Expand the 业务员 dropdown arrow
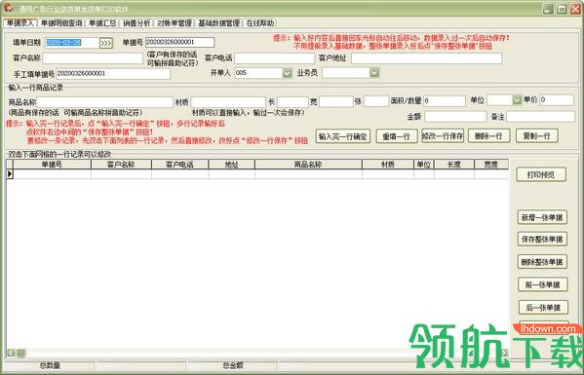The image size is (584, 375). 374,73
